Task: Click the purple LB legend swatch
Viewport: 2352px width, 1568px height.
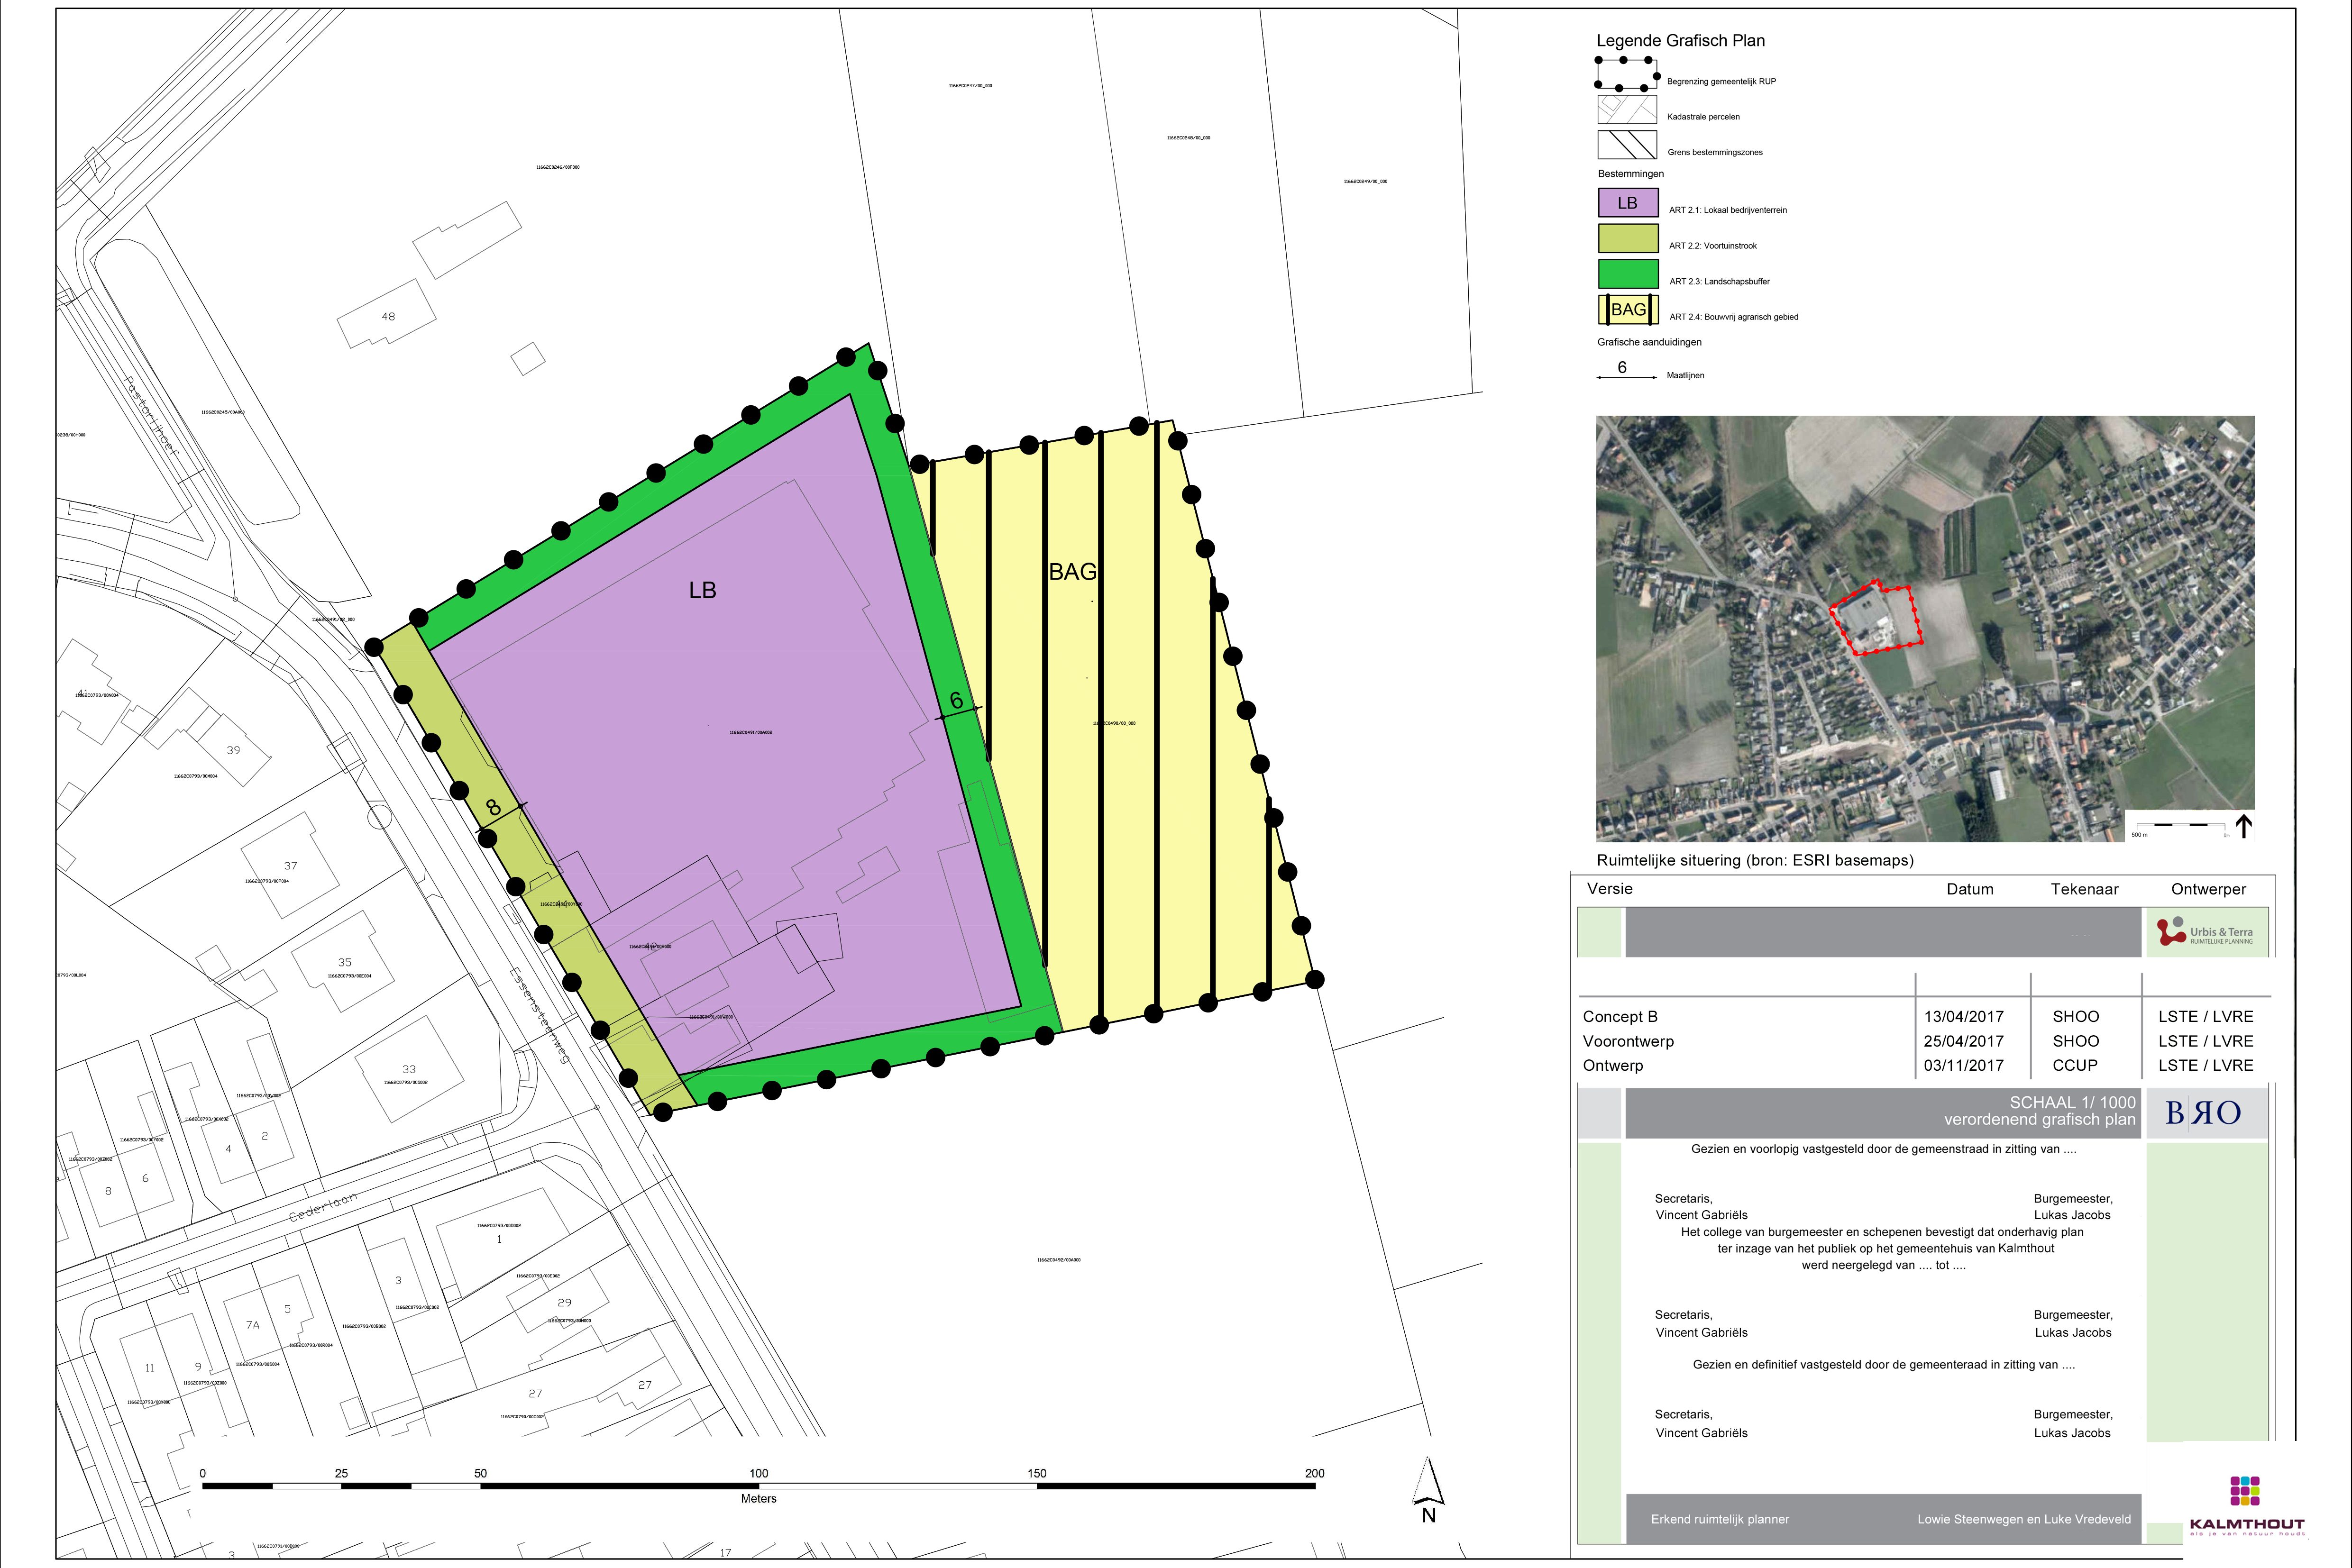Action: coord(1628,203)
